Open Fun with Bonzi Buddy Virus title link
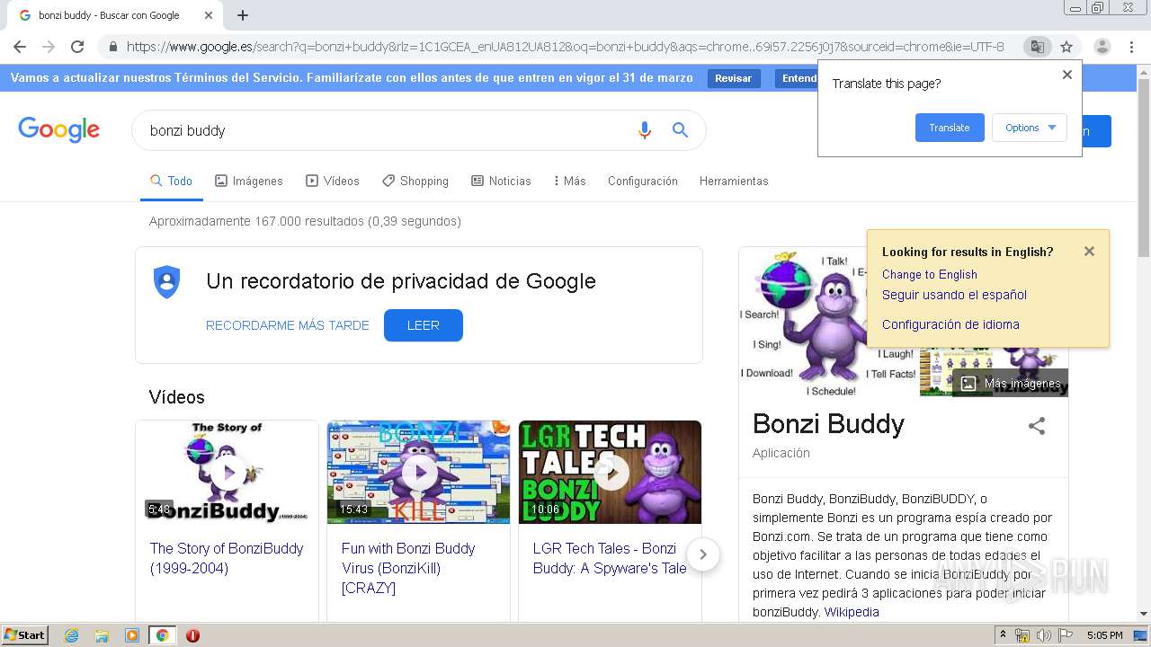Viewport: 1151px width, 647px height. tap(408, 568)
